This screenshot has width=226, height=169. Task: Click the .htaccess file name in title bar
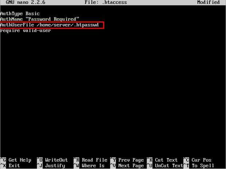point(114,3)
